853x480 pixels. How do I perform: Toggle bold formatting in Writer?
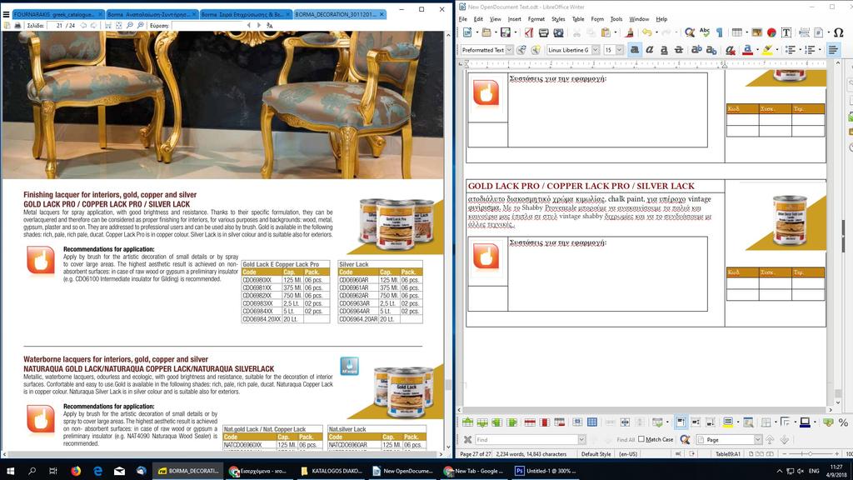point(635,50)
